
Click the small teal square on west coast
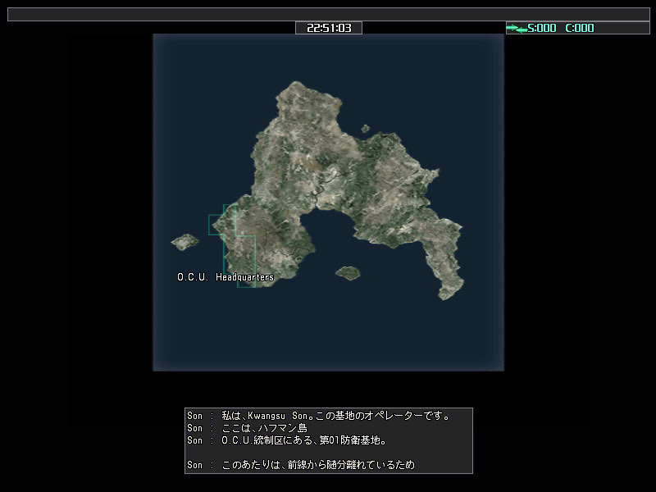click(x=216, y=225)
